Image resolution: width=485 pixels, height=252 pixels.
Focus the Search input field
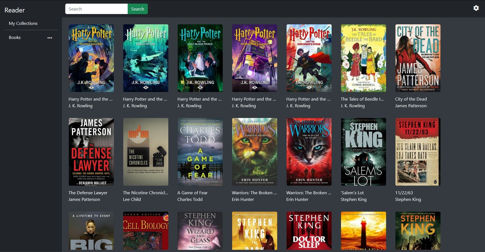coord(96,9)
